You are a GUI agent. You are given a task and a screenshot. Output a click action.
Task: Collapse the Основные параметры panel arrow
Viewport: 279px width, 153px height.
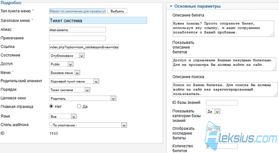(171, 6)
